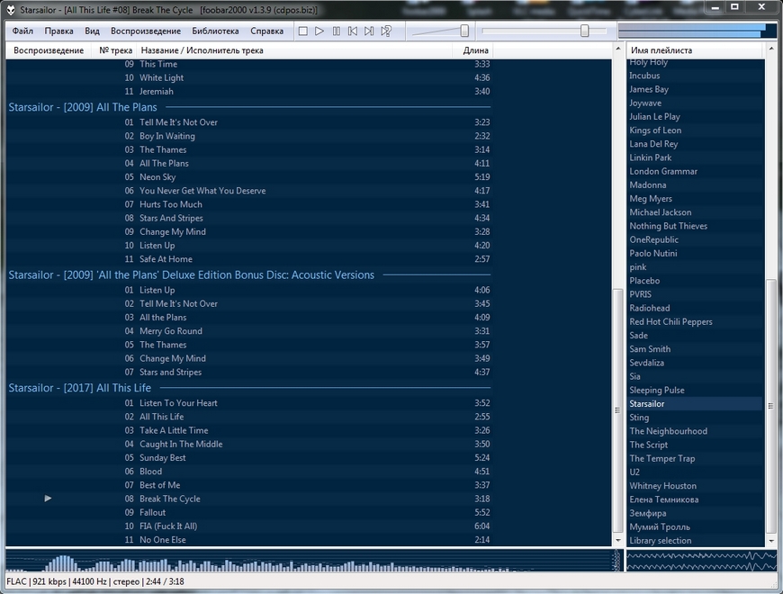
Task: Select the Library selection playlist
Action: pos(695,541)
